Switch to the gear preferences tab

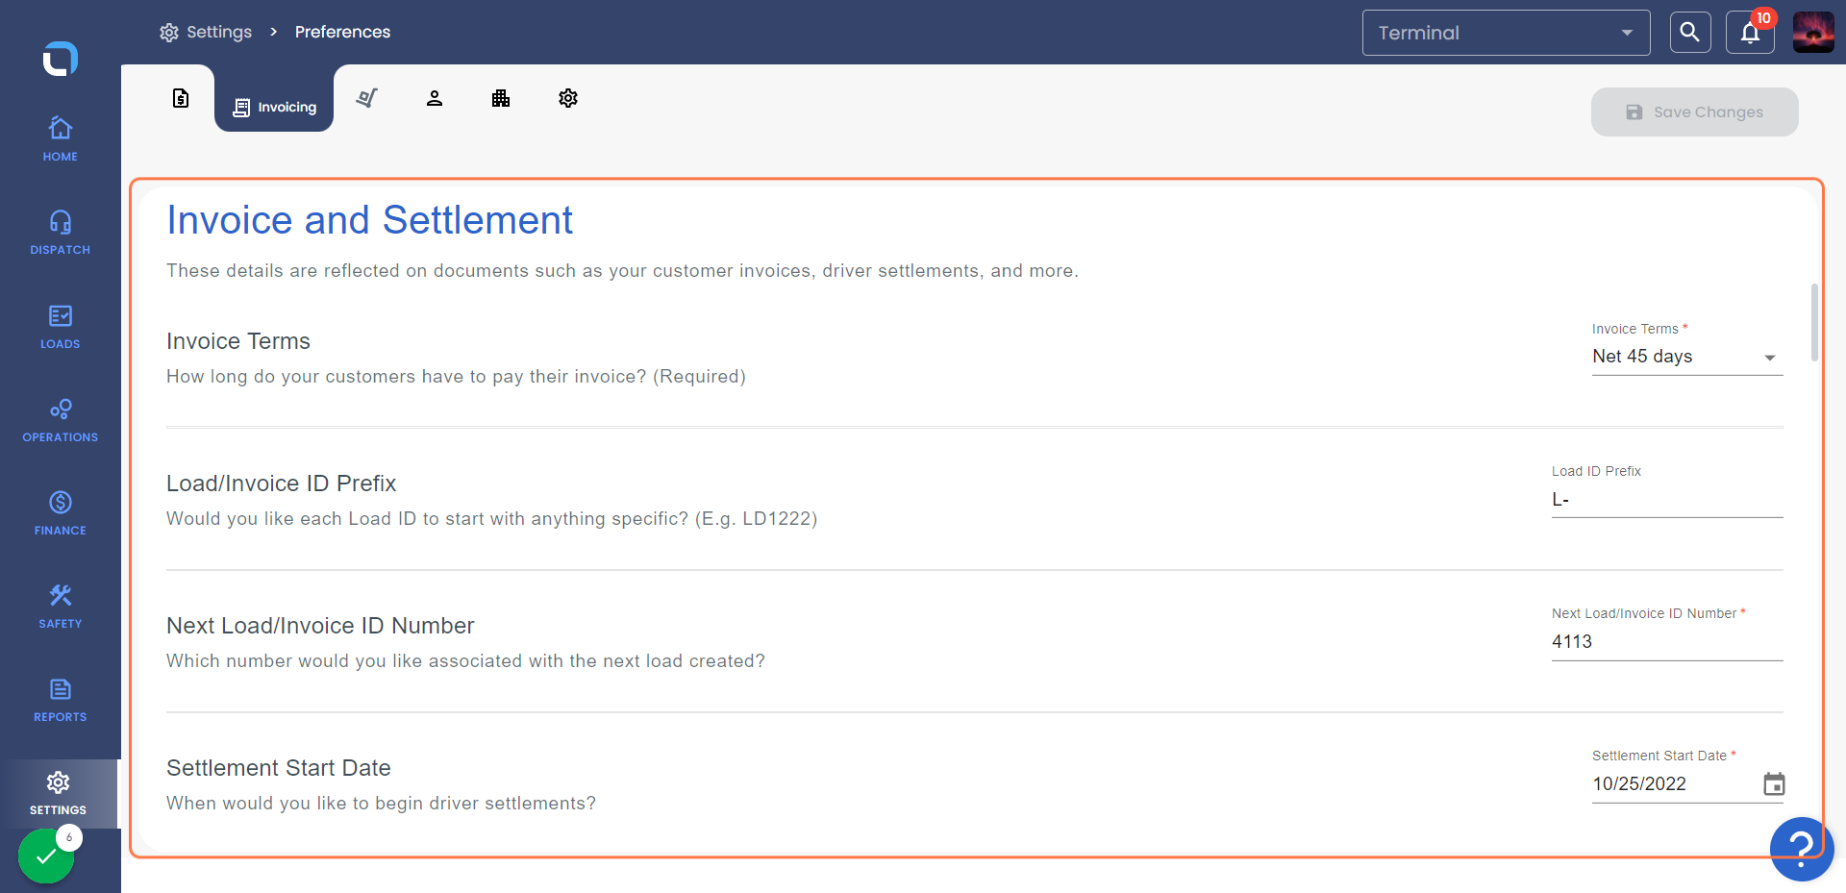[x=568, y=98]
